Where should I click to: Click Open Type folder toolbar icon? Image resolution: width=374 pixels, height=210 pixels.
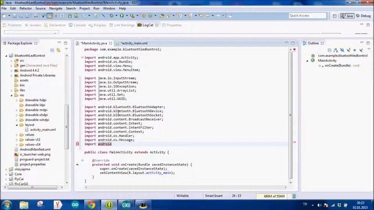tap(162, 16)
